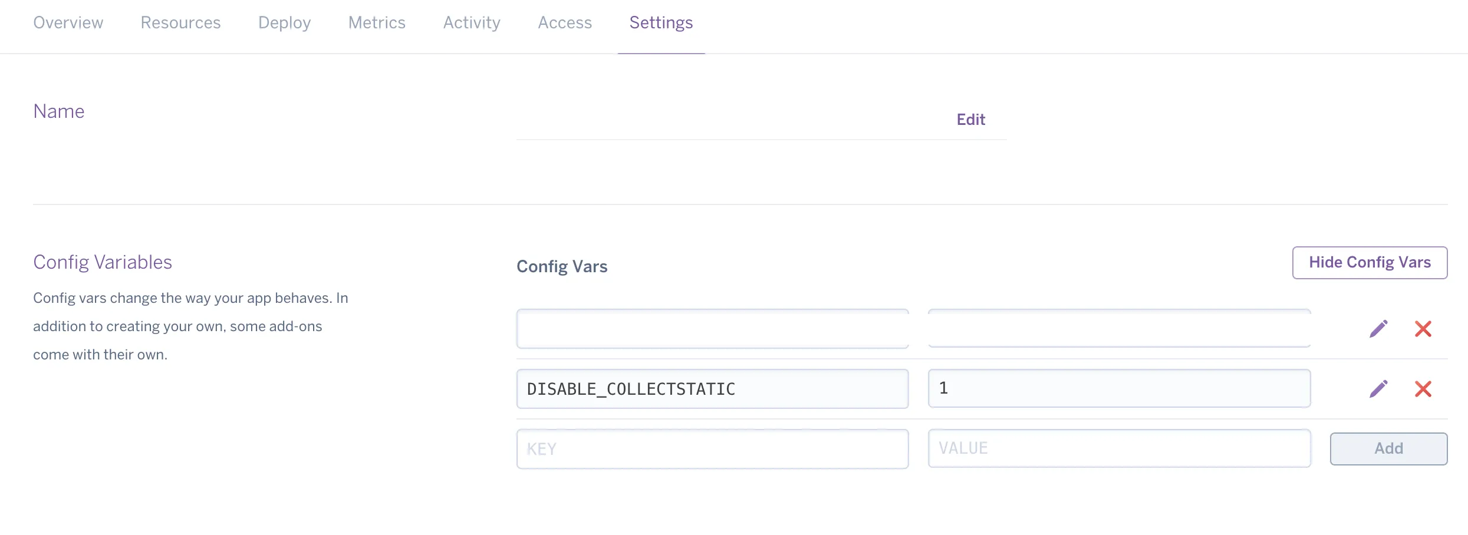Click the DISABLE_COLLECTSTATIC key field
The image size is (1468, 535).
(712, 389)
